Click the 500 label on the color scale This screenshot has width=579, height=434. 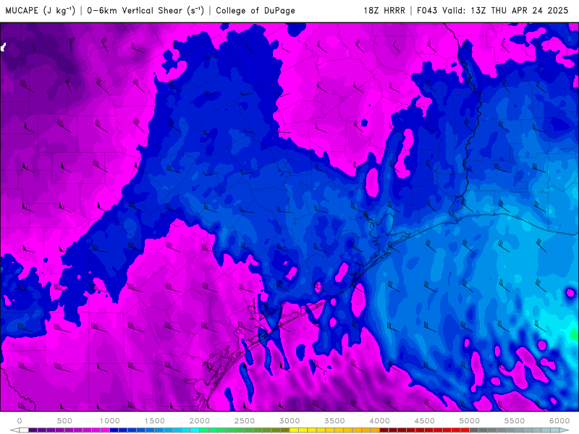[64, 421]
